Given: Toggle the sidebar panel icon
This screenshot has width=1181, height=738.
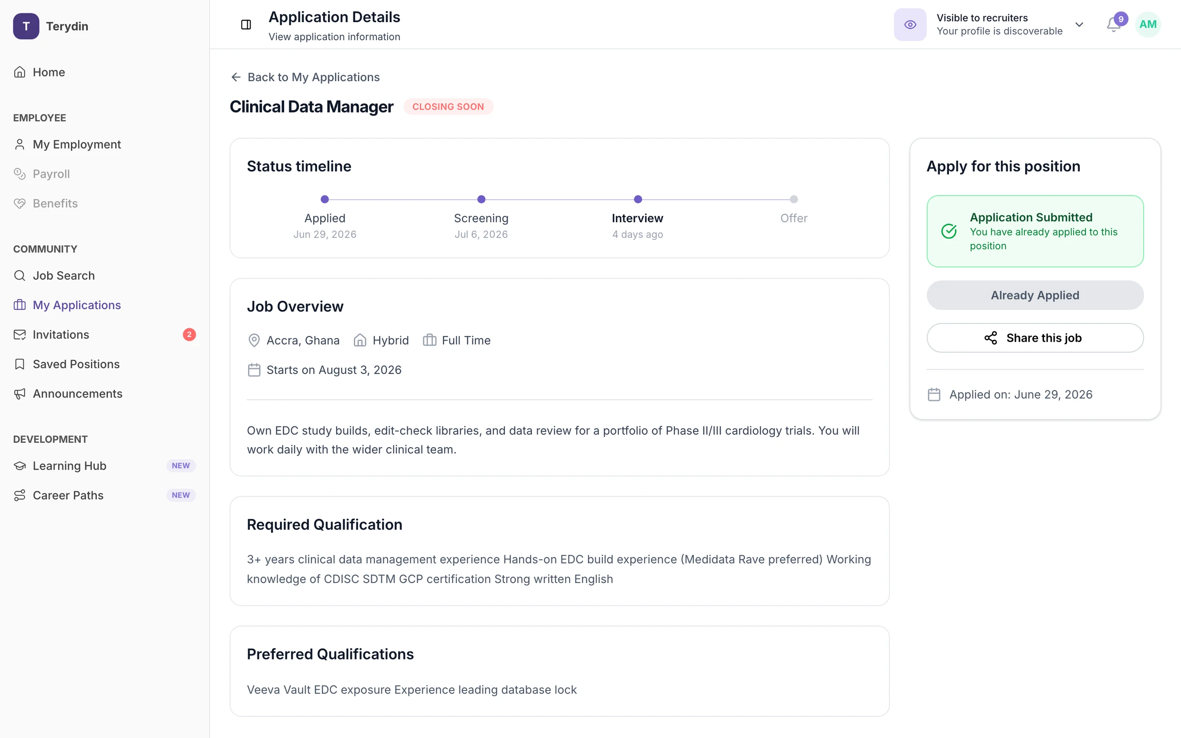Looking at the screenshot, I should coord(246,24).
